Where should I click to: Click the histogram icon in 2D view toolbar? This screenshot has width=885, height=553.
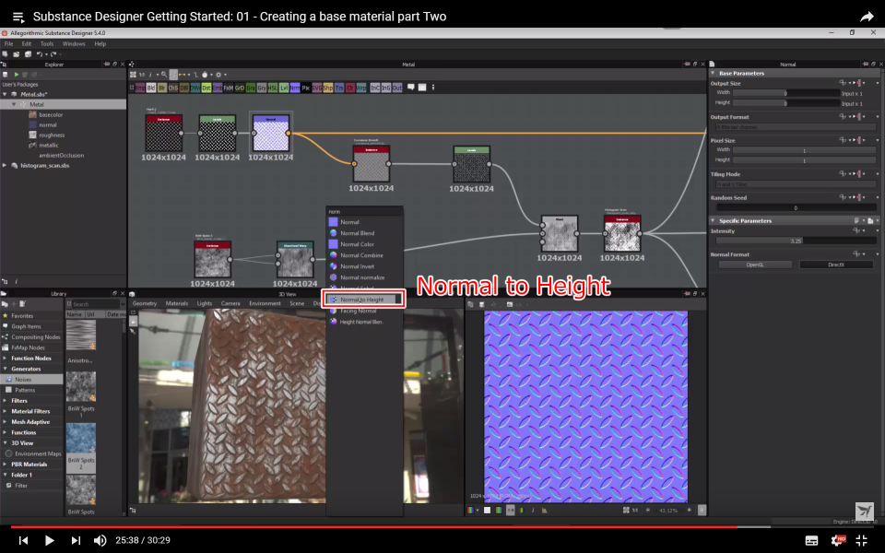pyautogui.click(x=544, y=510)
